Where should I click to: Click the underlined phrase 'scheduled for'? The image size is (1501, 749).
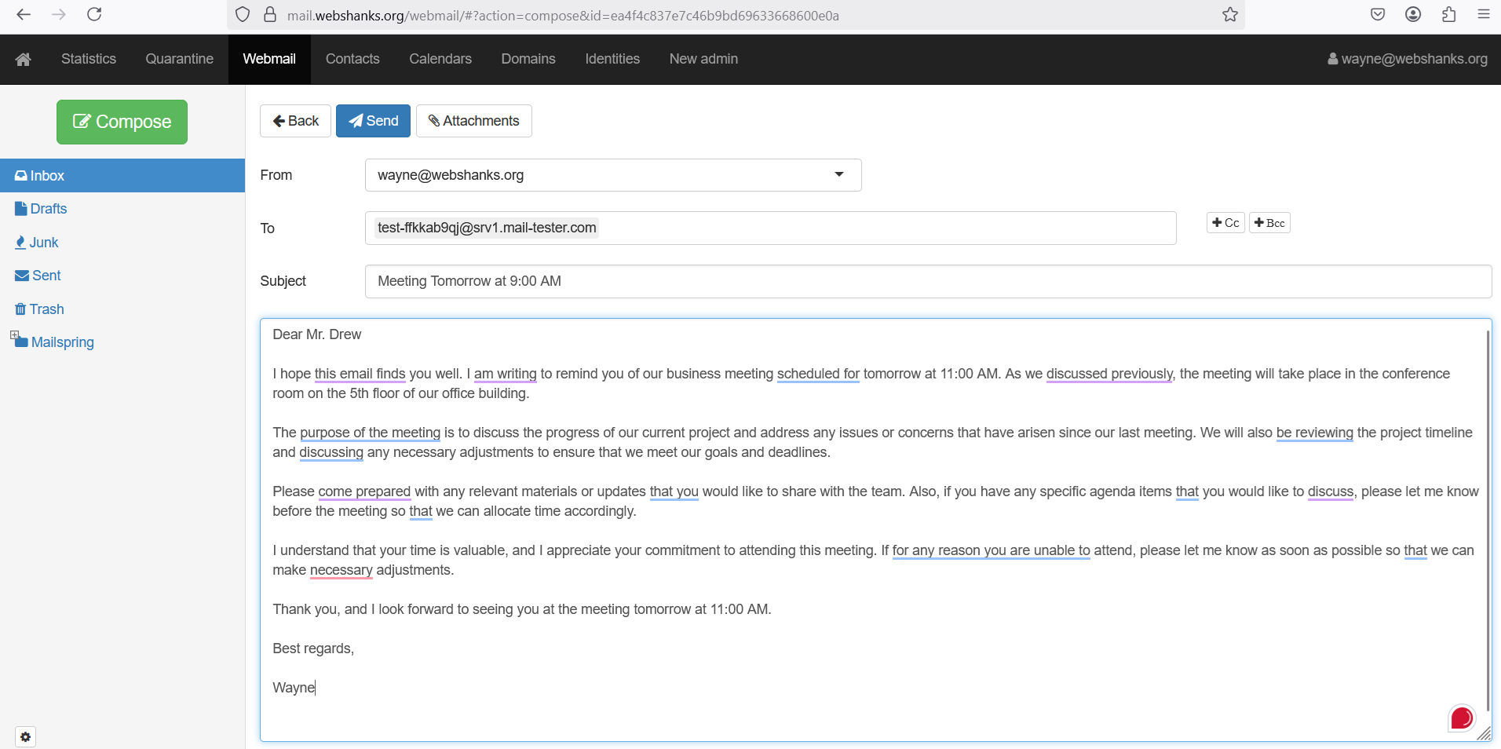pos(818,374)
